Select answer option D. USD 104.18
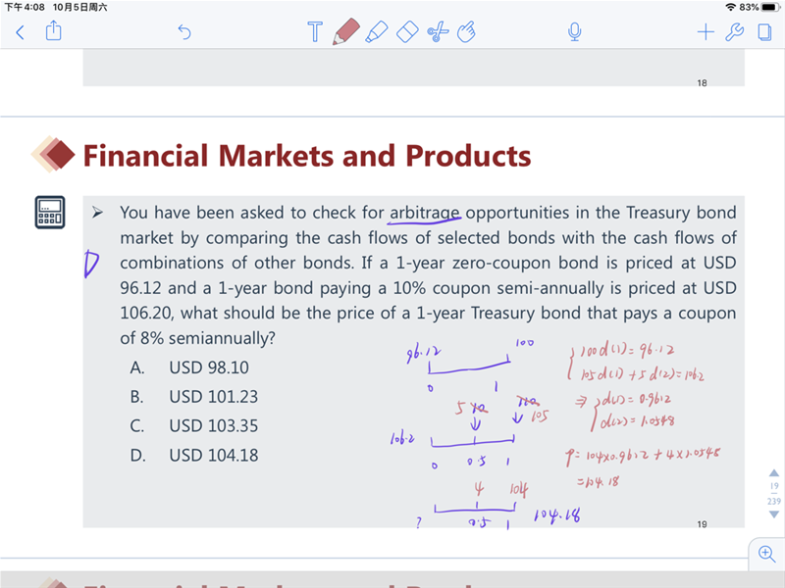The height and width of the screenshot is (588, 785). [x=193, y=456]
